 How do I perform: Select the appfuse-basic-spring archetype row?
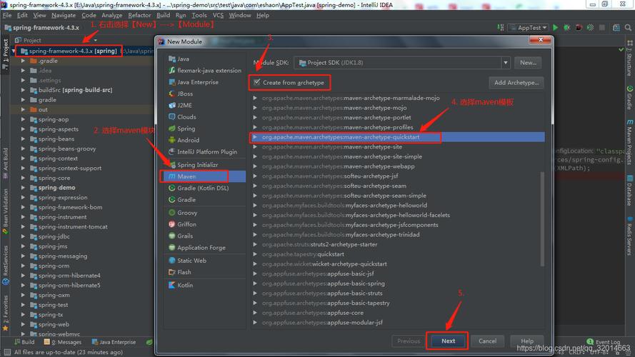[x=397, y=283]
